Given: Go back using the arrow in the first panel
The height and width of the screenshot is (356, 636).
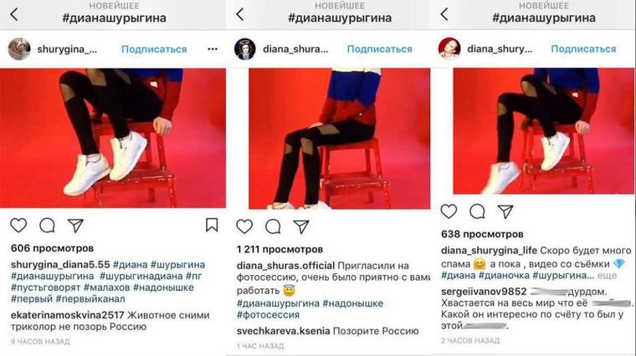Looking at the screenshot, I should coord(14,14).
